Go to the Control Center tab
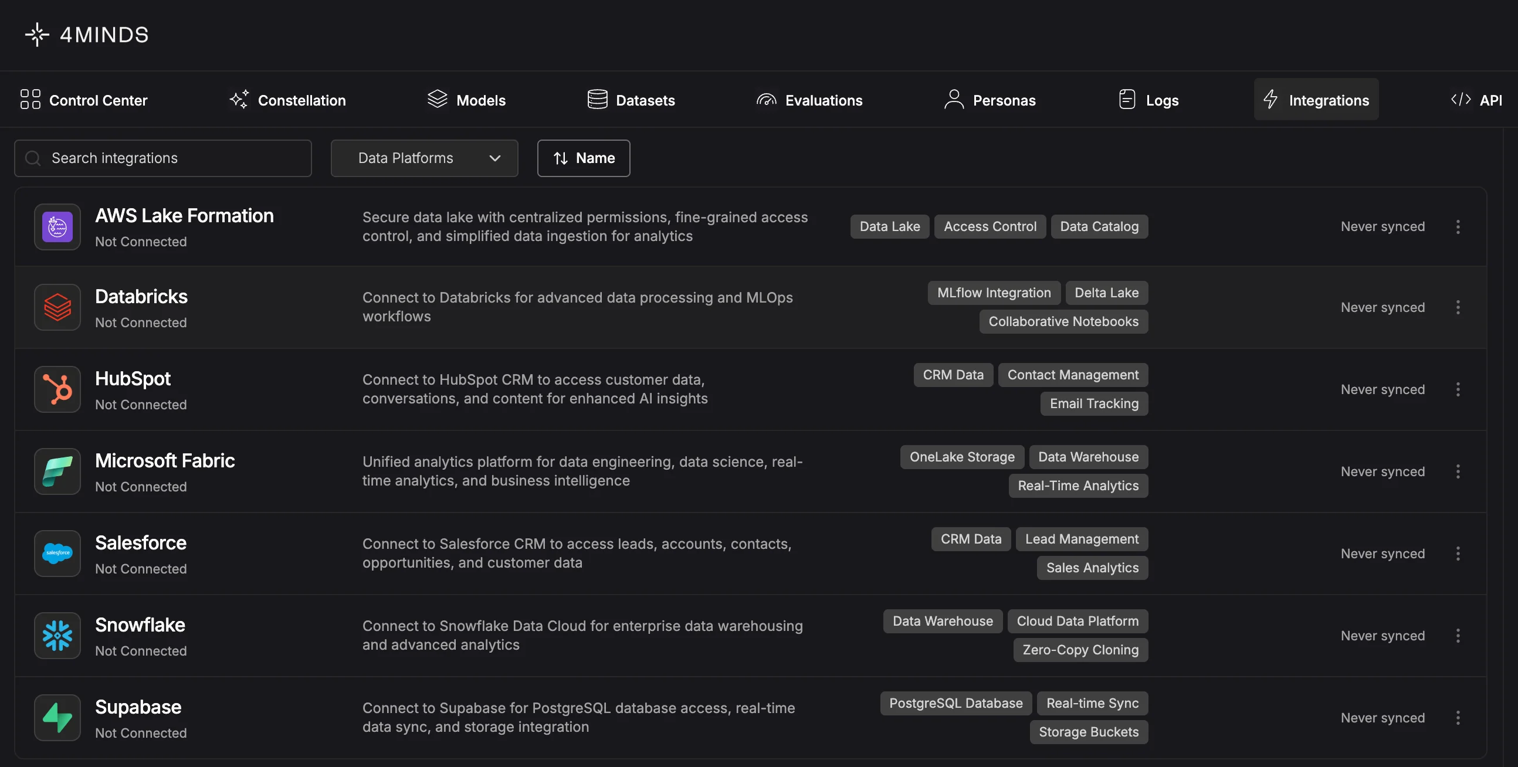1518x767 pixels. [x=84, y=100]
